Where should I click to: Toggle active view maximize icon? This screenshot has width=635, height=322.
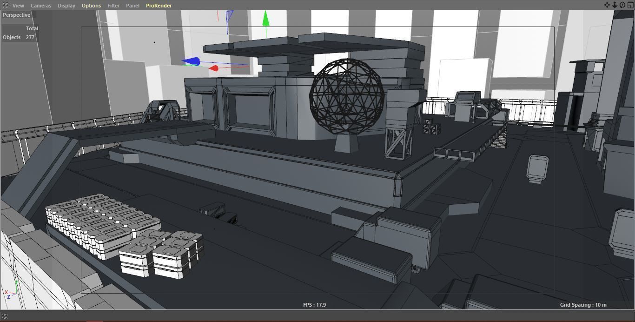tap(630, 5)
